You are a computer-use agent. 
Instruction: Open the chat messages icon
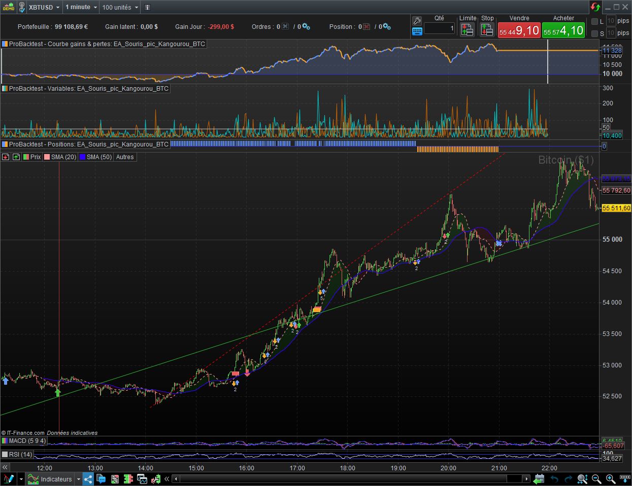(x=102, y=479)
